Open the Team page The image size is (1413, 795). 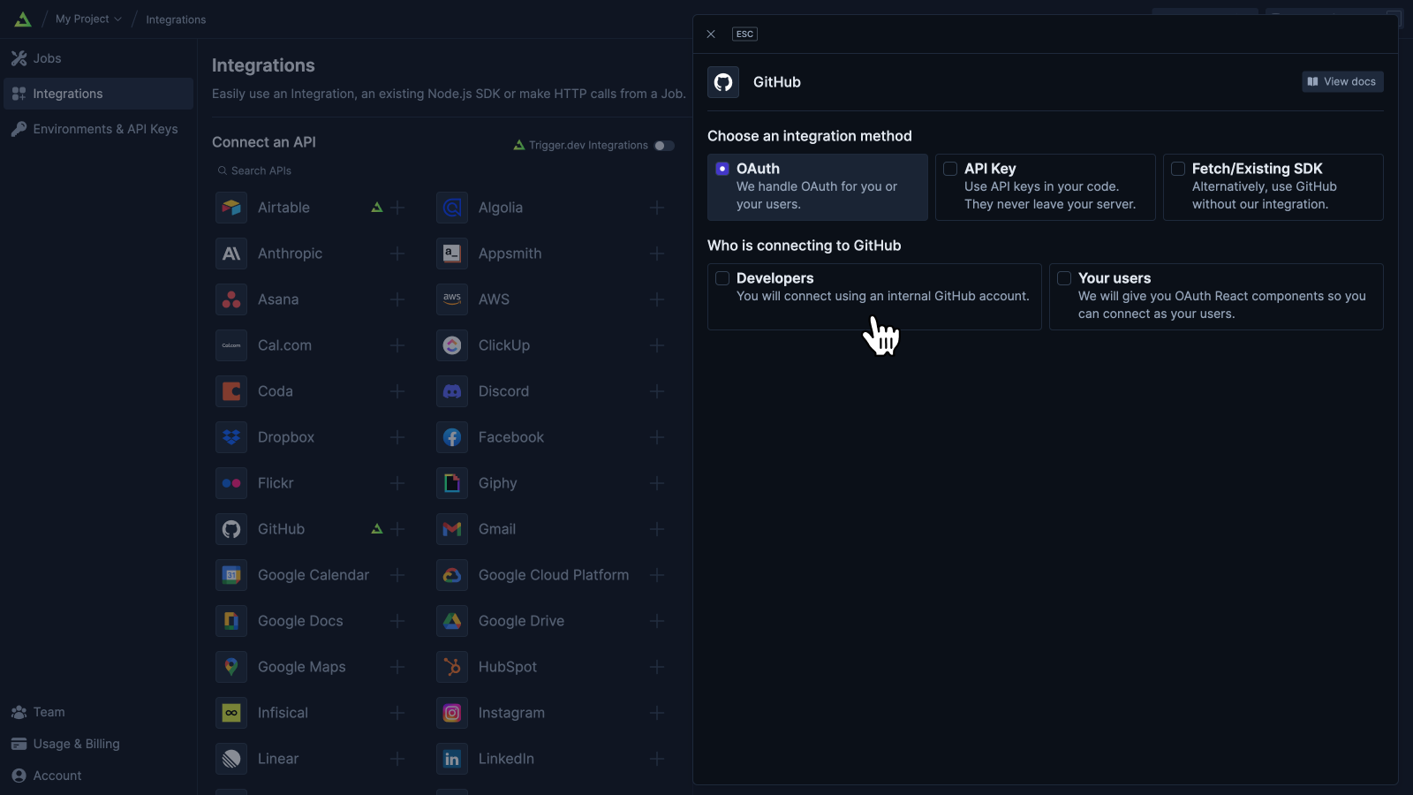pos(98,712)
